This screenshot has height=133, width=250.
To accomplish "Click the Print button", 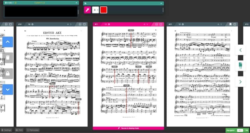I will coord(19,130).
